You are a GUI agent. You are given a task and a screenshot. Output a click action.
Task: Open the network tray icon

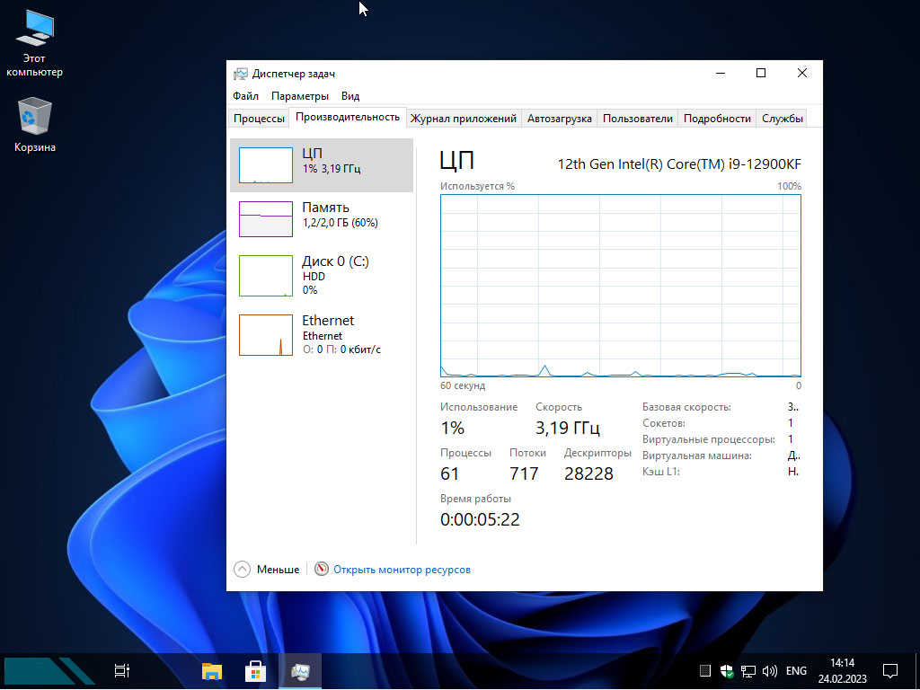(x=747, y=671)
